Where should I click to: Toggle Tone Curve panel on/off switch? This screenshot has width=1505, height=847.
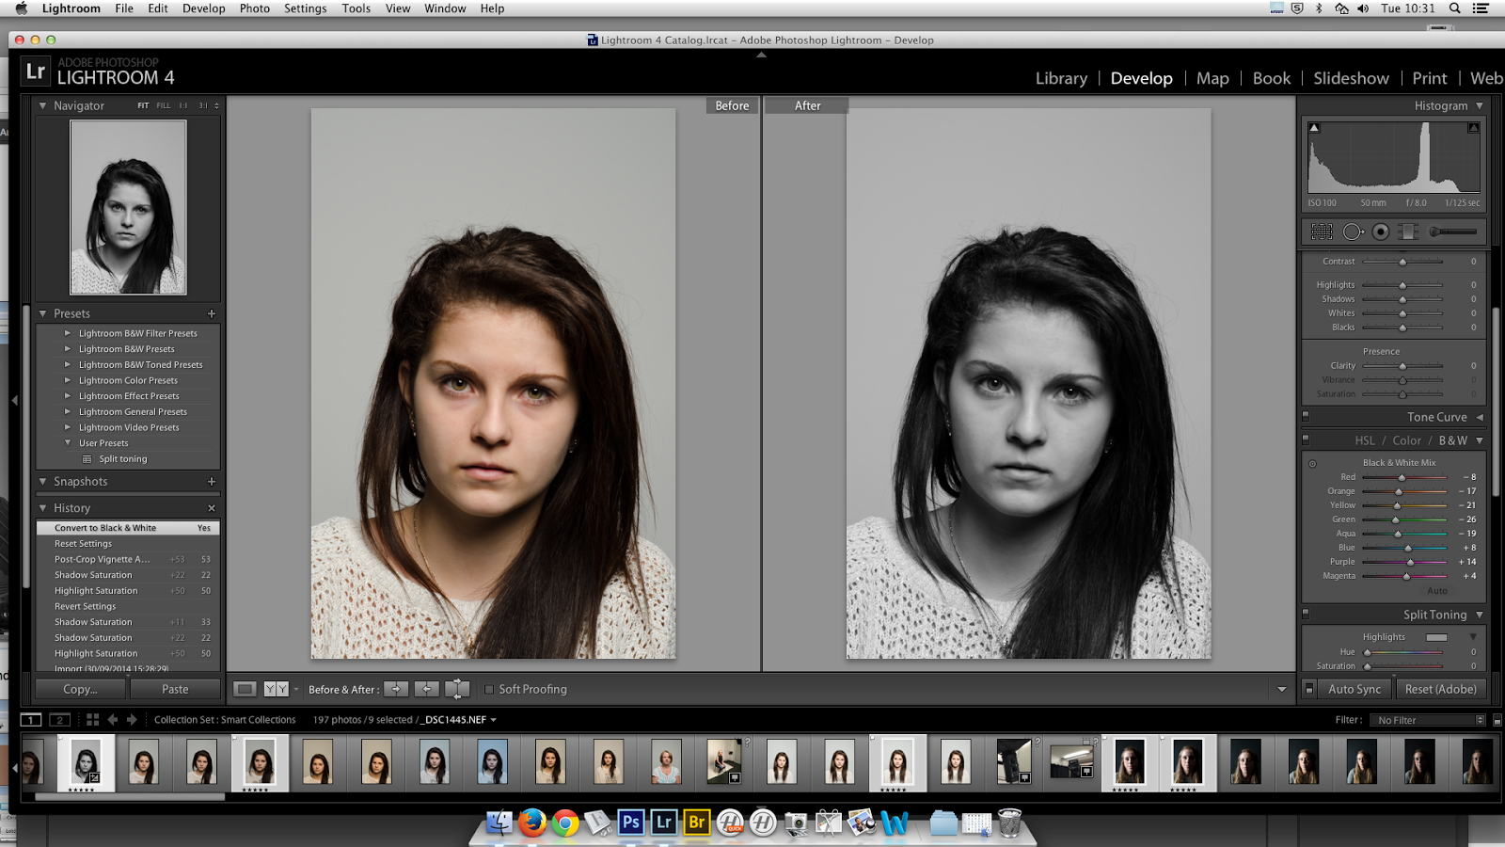[x=1306, y=415]
